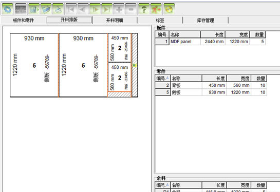Click the 数量 header in parts table
The width and height of the screenshot is (280, 192).
[x=259, y=78]
